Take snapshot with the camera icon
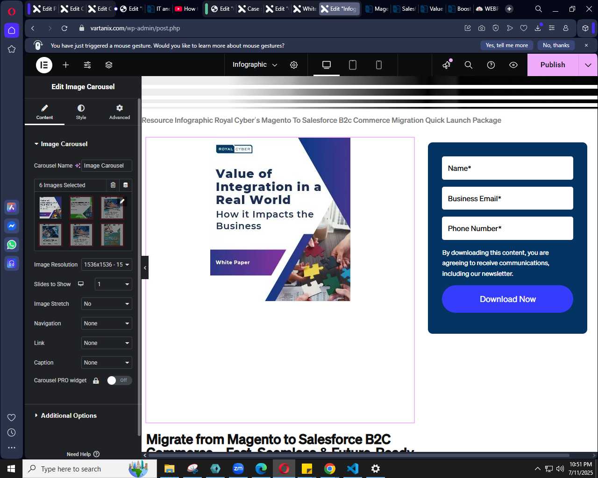 [x=482, y=28]
